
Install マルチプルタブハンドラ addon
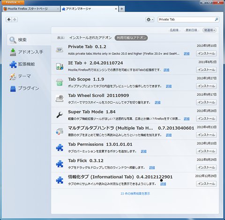coord(206,135)
